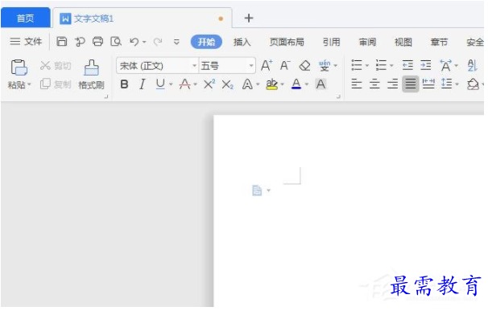
Task: Align text right
Action: pos(392,84)
